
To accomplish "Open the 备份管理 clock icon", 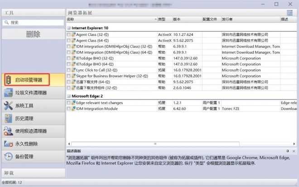I will 9,157.
